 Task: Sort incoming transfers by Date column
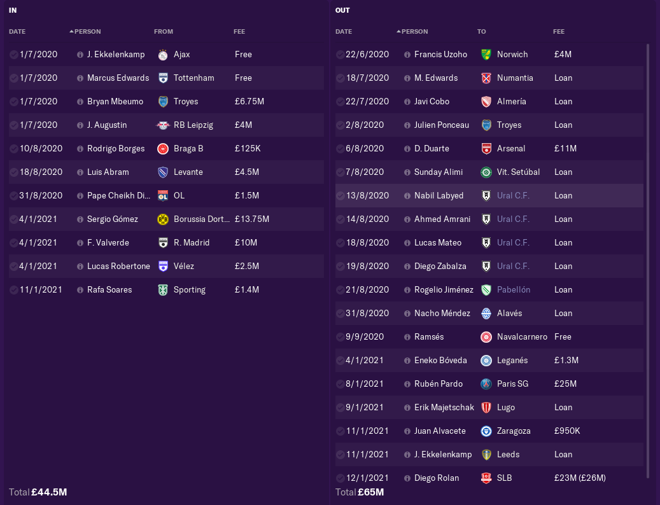17,32
